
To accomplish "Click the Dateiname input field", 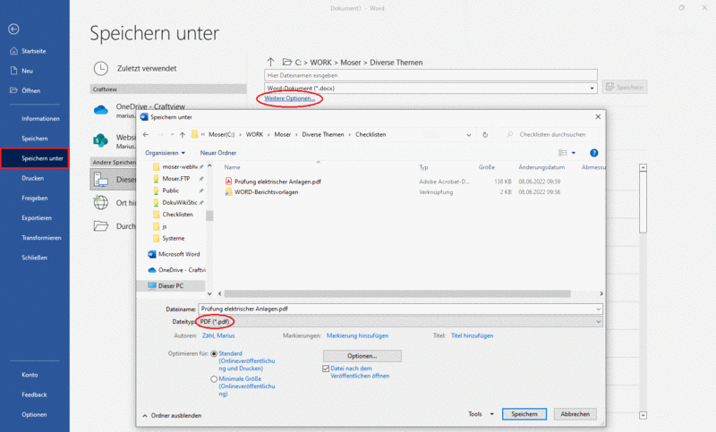I will (x=400, y=309).
